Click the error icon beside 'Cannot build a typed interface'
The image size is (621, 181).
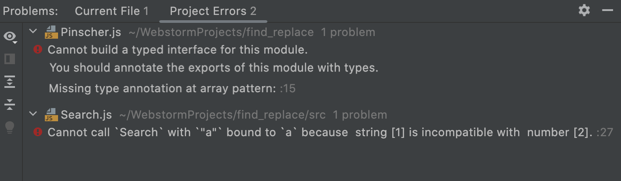coord(38,50)
